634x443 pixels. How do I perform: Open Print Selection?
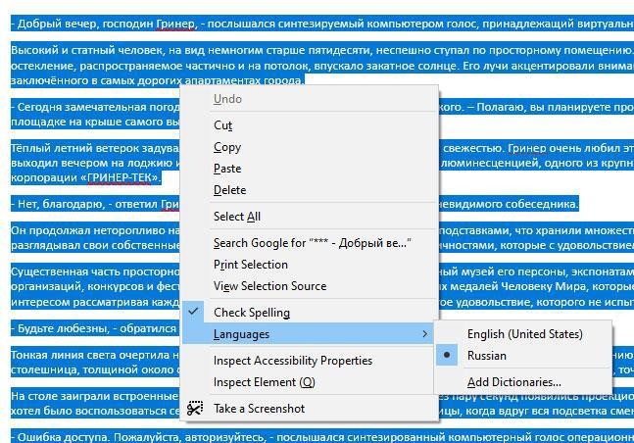point(251,265)
